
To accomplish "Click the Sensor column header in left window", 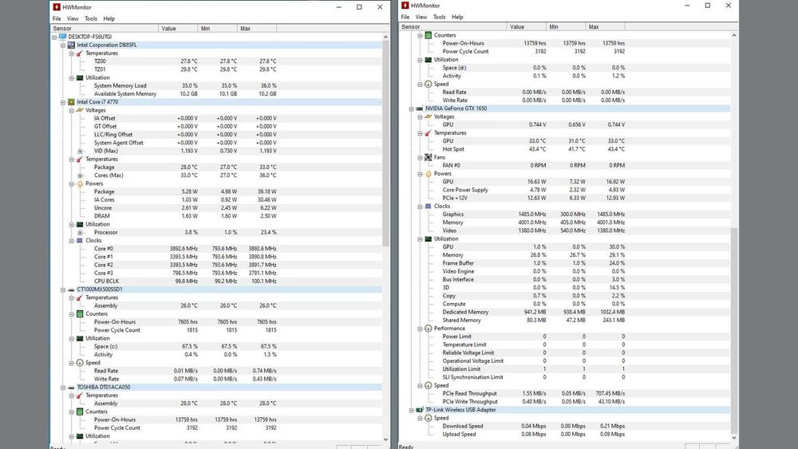I will coord(105,29).
